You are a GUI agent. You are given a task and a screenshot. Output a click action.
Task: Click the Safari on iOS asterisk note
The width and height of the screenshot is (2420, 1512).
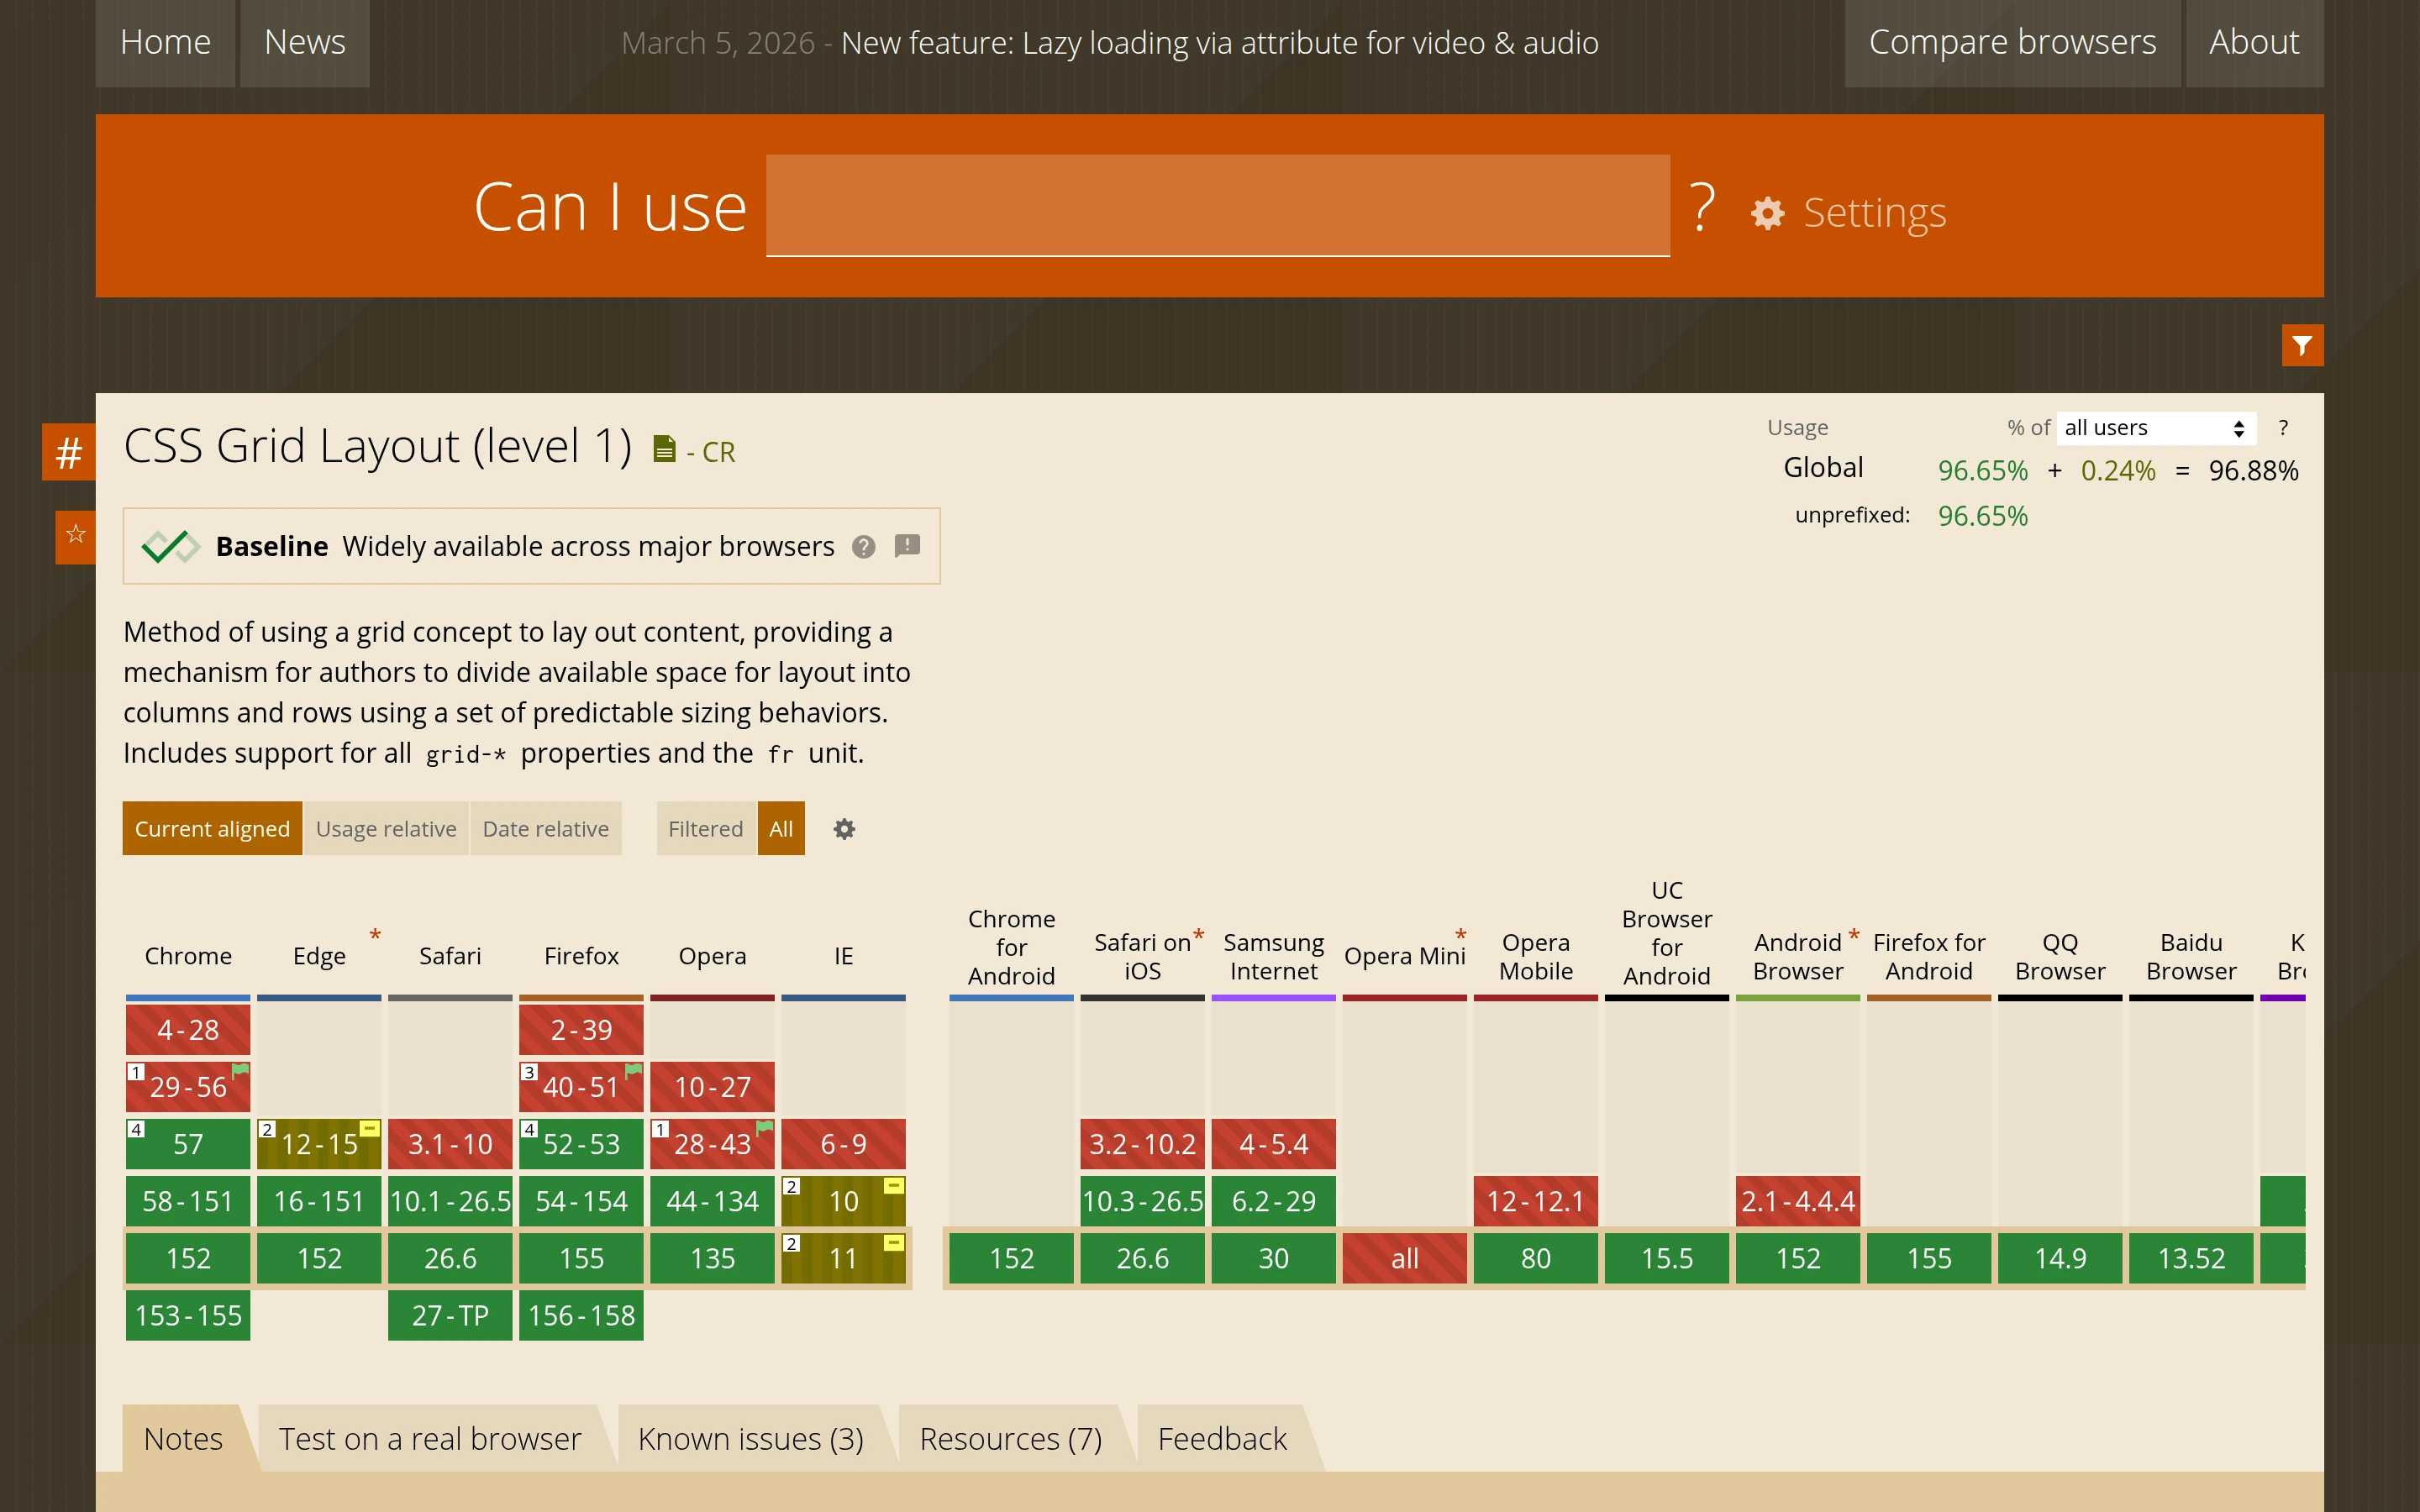(x=1198, y=936)
